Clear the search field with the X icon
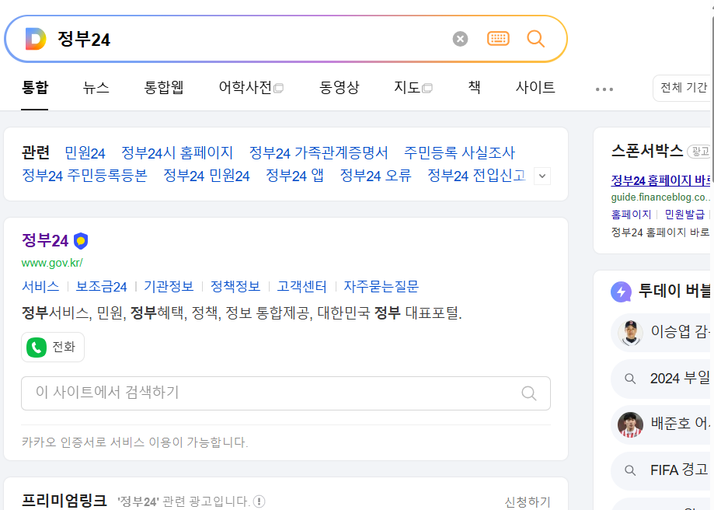Image resolution: width=714 pixels, height=510 pixels. (x=459, y=39)
